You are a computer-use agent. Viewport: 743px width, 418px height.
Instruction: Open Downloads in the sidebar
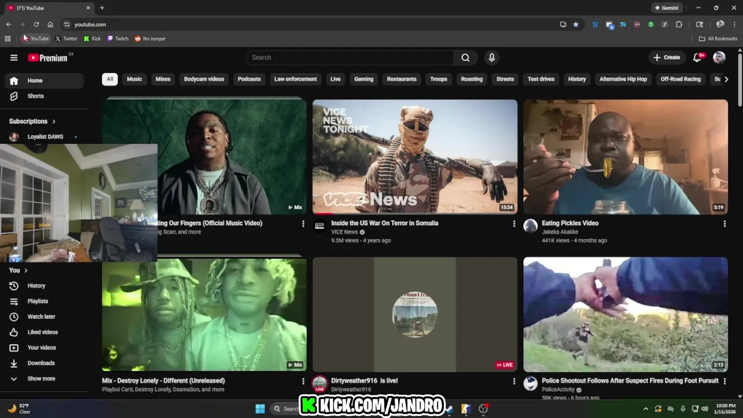(44, 363)
